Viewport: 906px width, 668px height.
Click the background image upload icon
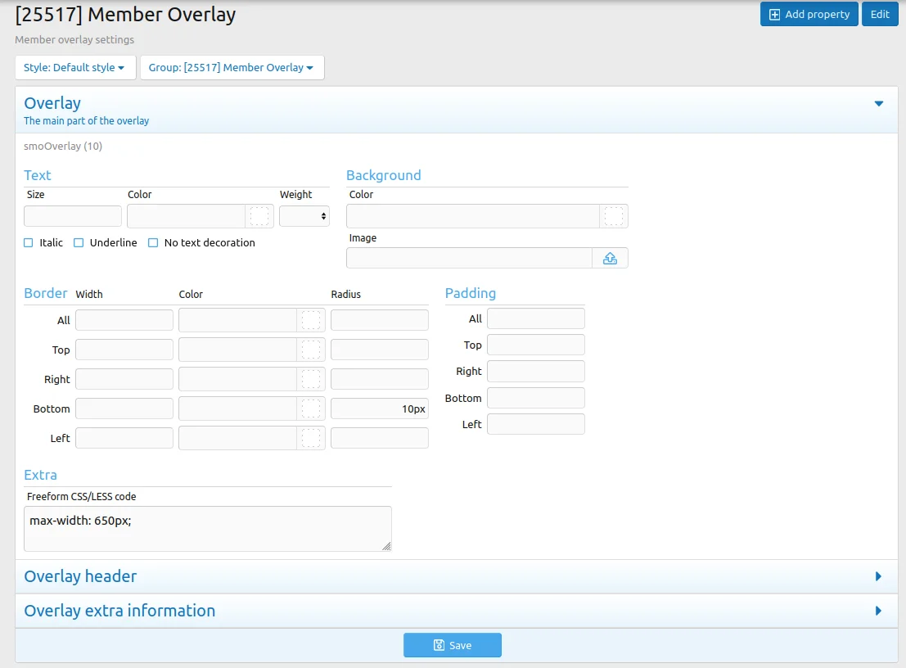click(610, 258)
